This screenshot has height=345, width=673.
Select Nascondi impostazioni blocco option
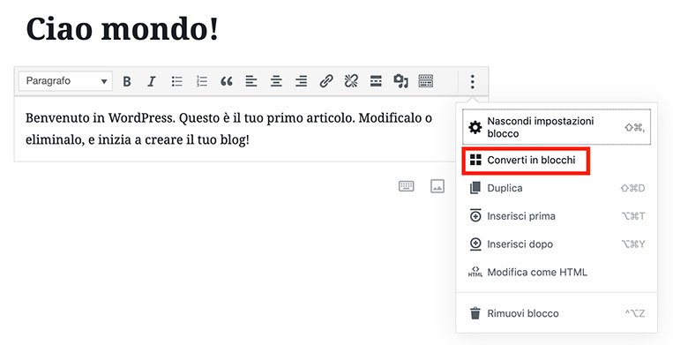pos(557,127)
